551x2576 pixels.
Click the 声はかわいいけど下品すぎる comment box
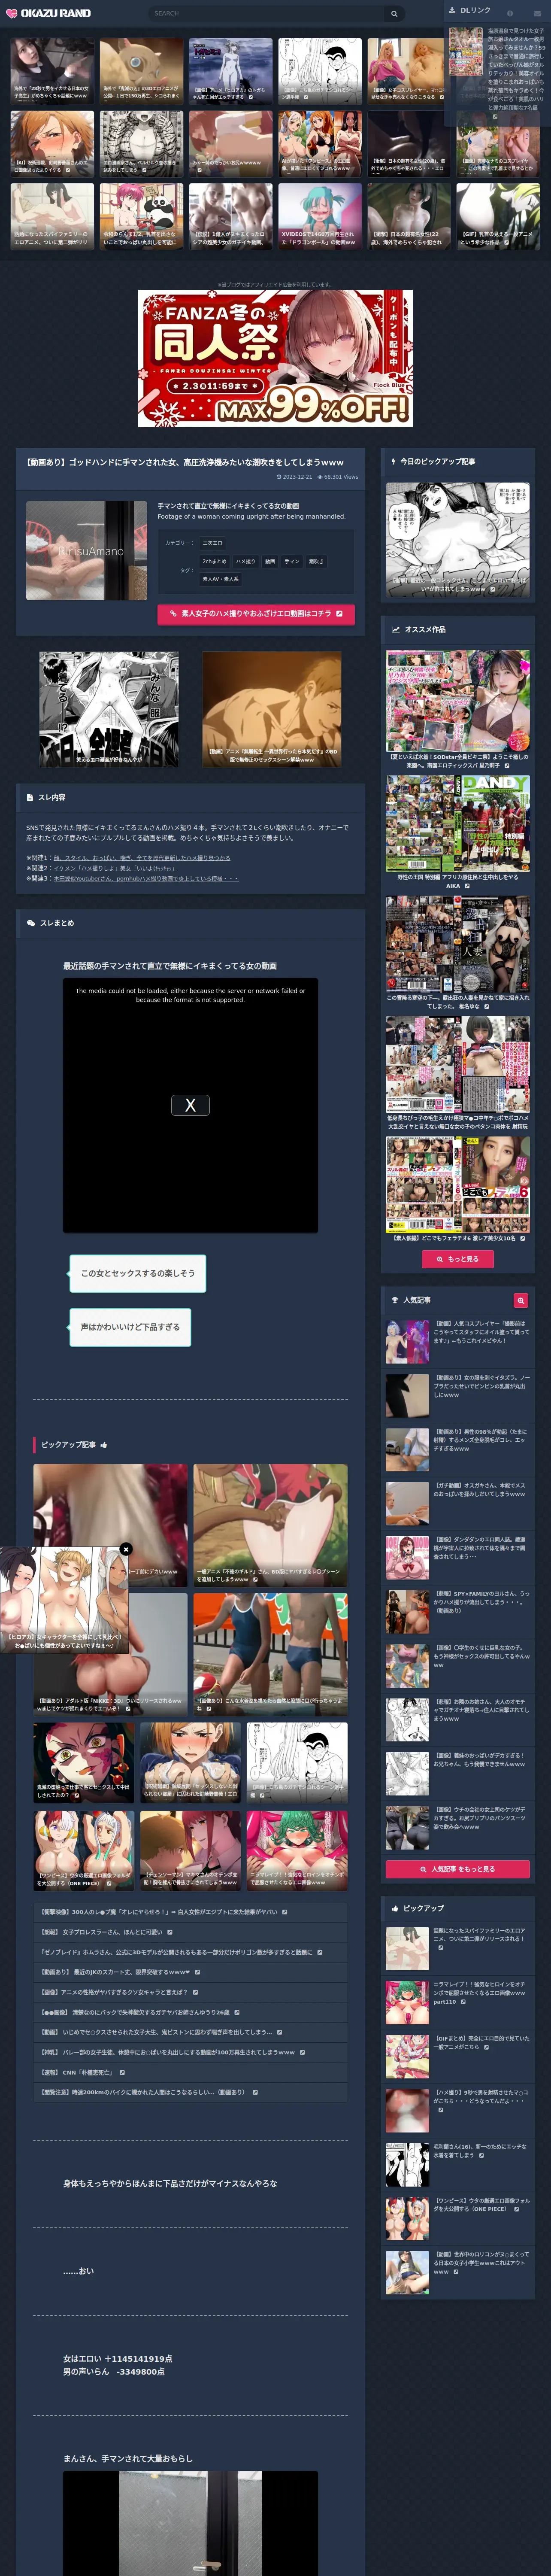[130, 1327]
